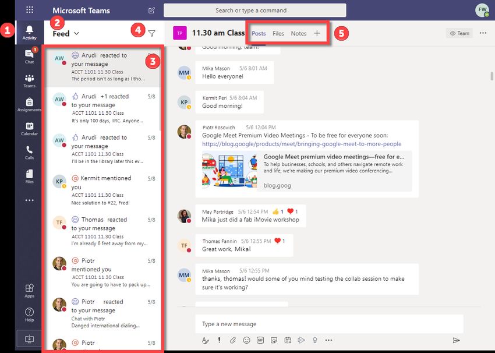Download the desktop app
Screen dimensions: 495x353
click(29, 339)
